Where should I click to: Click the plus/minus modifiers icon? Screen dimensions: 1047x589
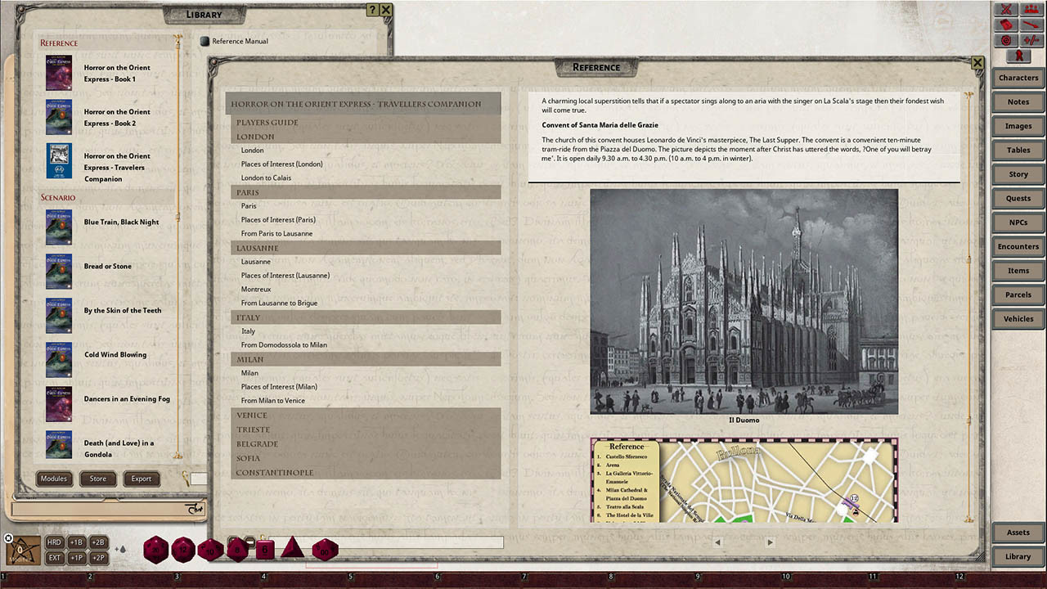1031,40
